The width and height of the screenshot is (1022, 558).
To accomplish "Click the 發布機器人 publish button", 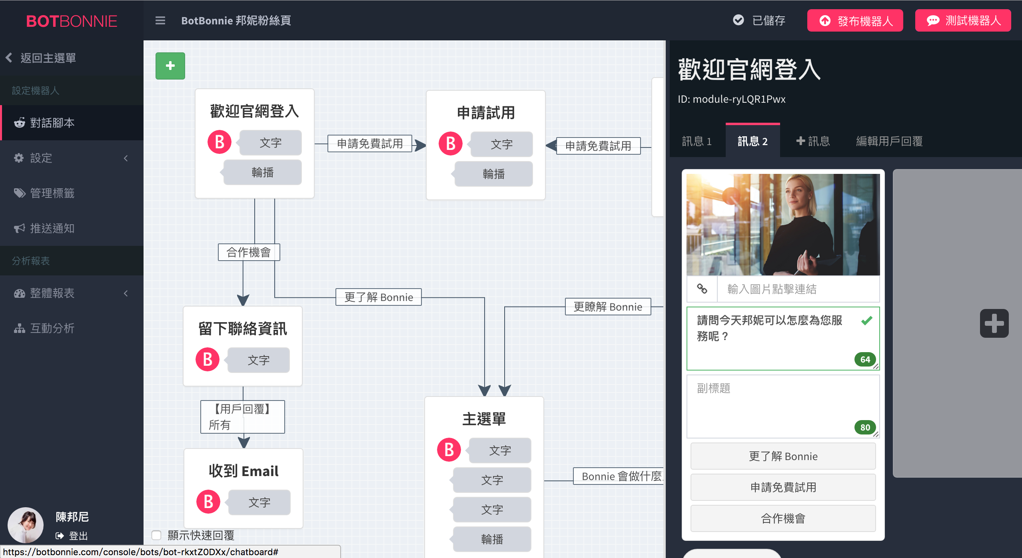I will click(x=855, y=20).
